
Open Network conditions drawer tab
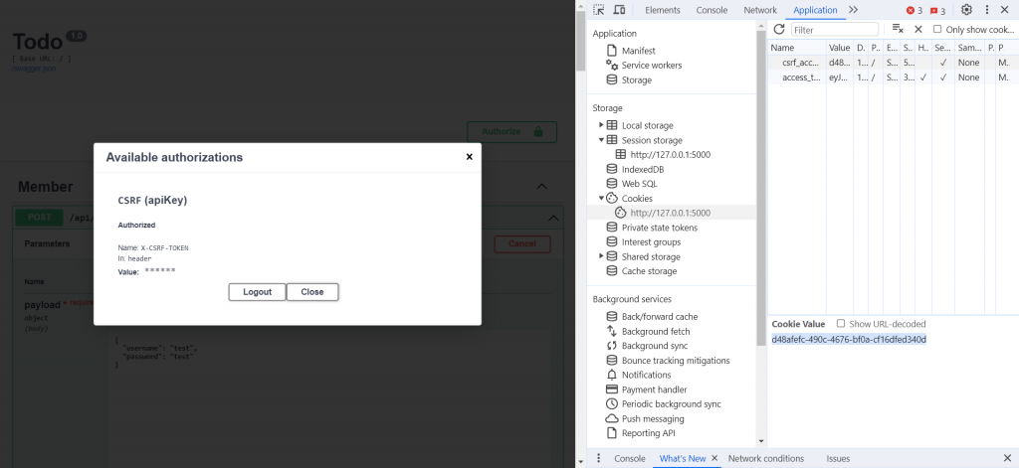765,458
